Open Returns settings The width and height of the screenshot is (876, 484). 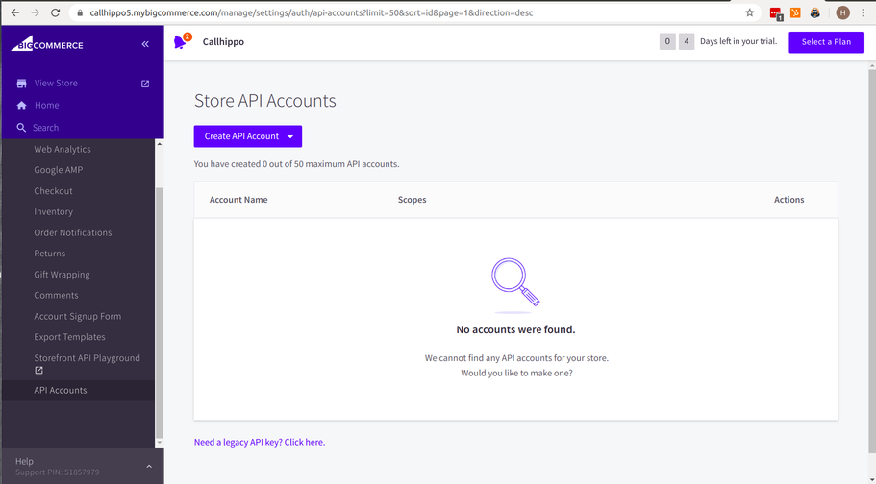49,254
